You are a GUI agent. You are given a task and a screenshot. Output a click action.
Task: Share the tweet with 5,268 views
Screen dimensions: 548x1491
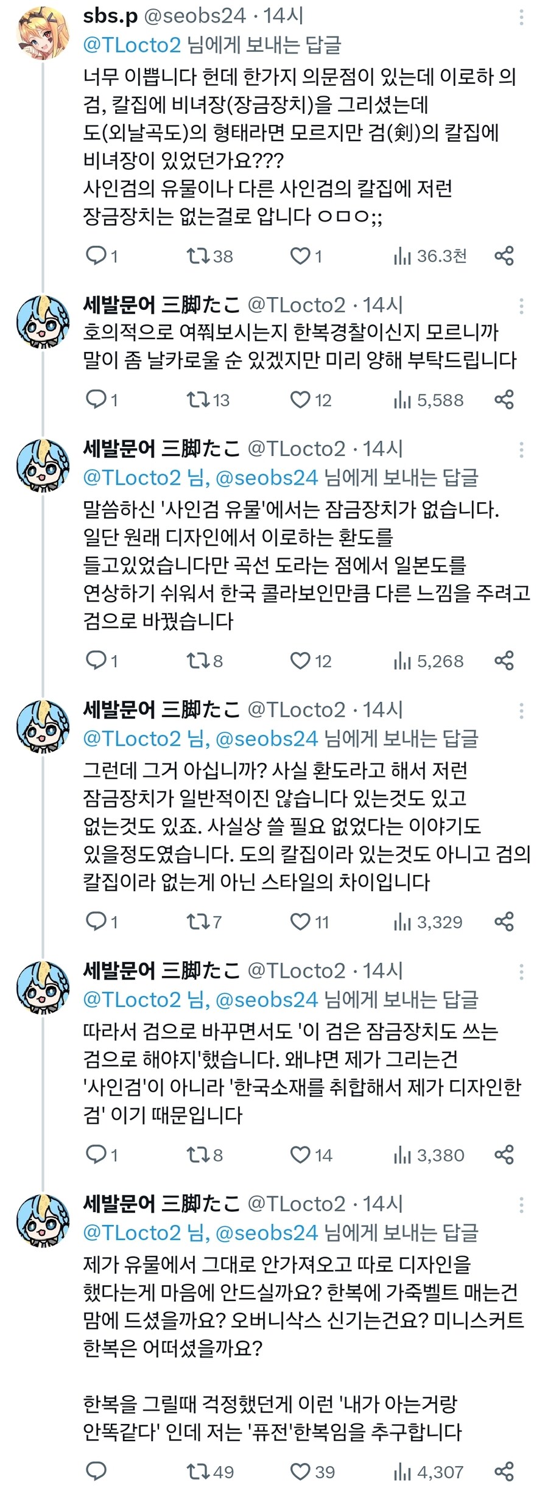click(504, 660)
